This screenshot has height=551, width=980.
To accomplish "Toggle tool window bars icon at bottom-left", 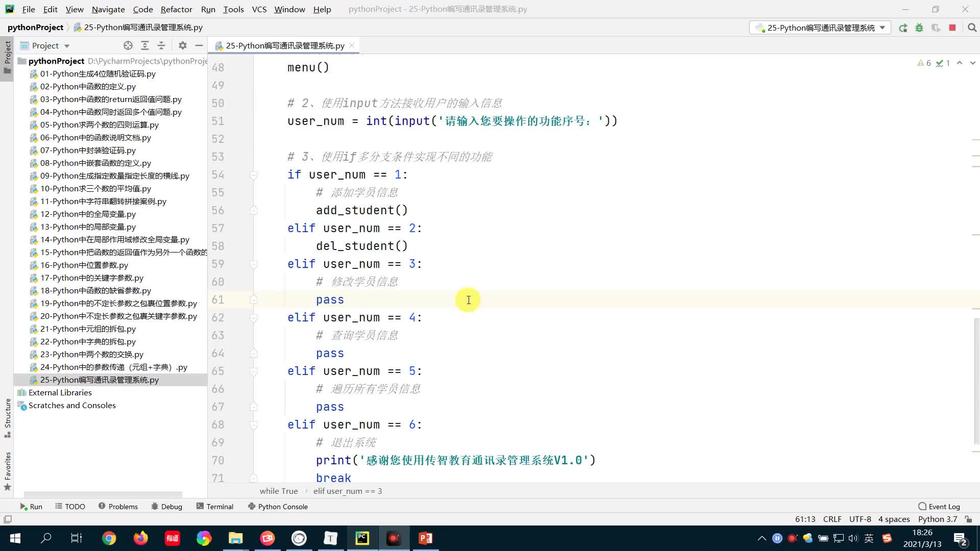I will click(8, 519).
